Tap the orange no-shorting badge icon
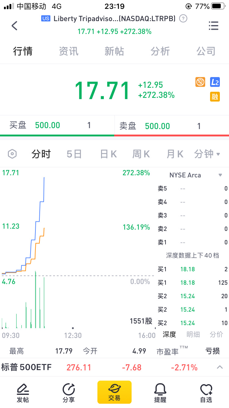 click(200, 82)
